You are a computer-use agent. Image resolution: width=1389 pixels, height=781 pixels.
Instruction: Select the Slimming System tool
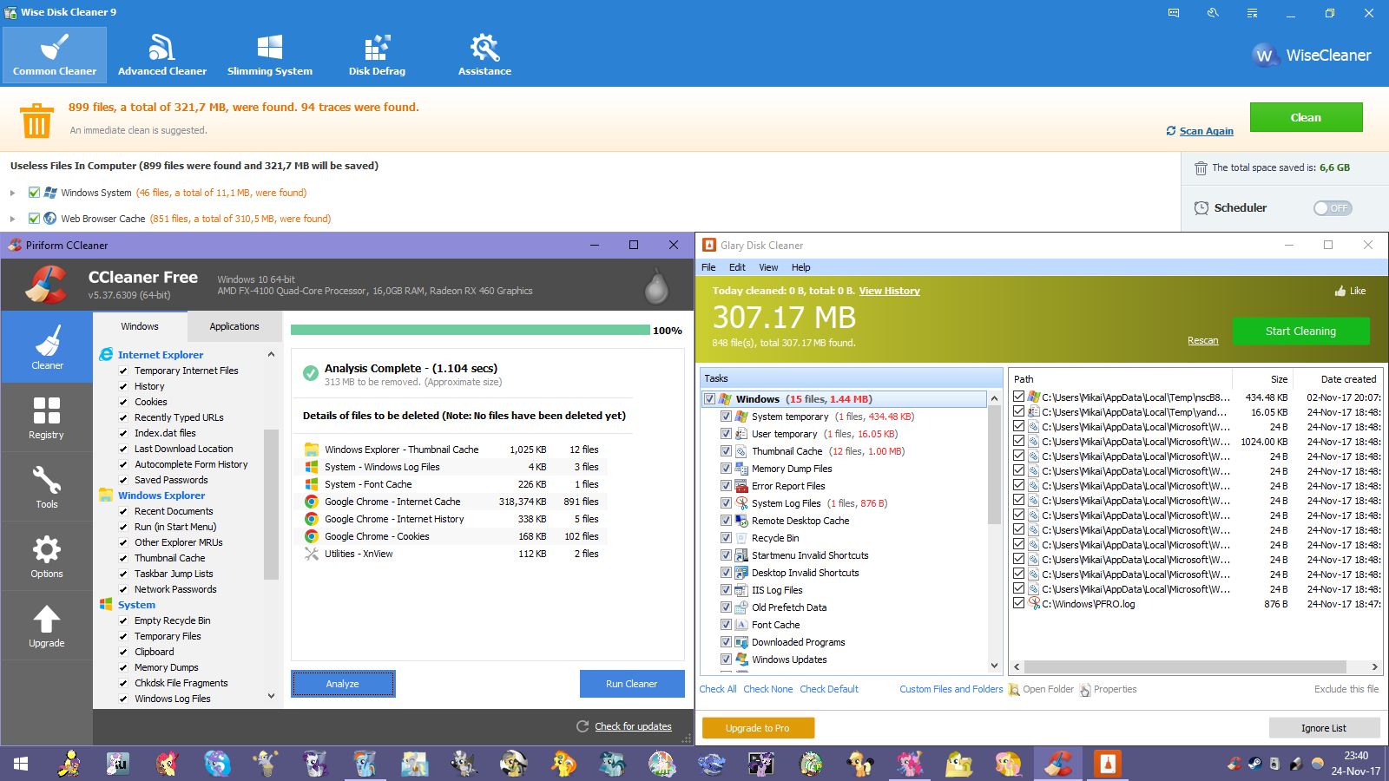click(269, 55)
